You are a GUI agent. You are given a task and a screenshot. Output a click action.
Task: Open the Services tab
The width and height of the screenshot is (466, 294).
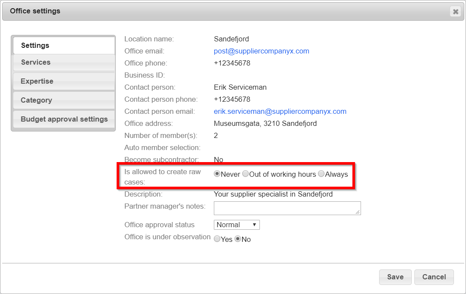point(63,63)
